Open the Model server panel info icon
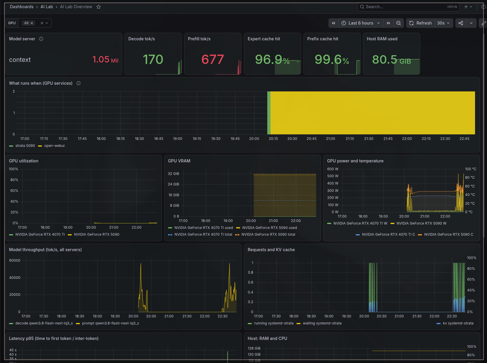Screen dimensions: 487x363 coord(41,39)
